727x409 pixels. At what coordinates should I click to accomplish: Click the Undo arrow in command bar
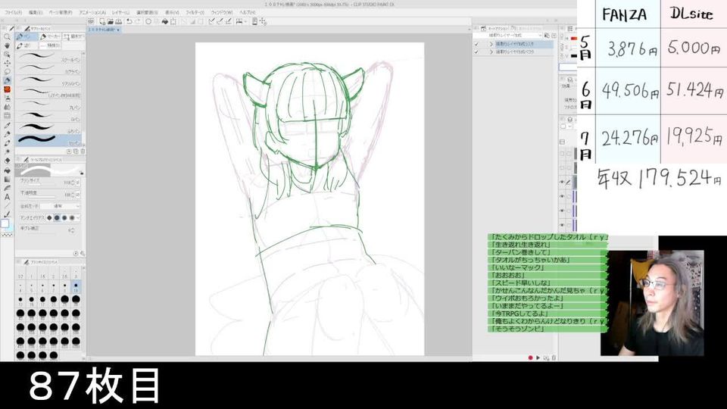click(x=129, y=21)
